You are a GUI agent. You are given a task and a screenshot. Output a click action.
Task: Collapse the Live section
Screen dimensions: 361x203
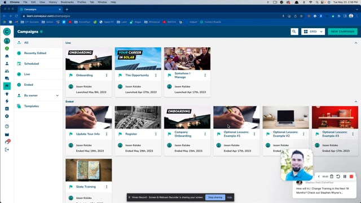[x=356, y=43]
